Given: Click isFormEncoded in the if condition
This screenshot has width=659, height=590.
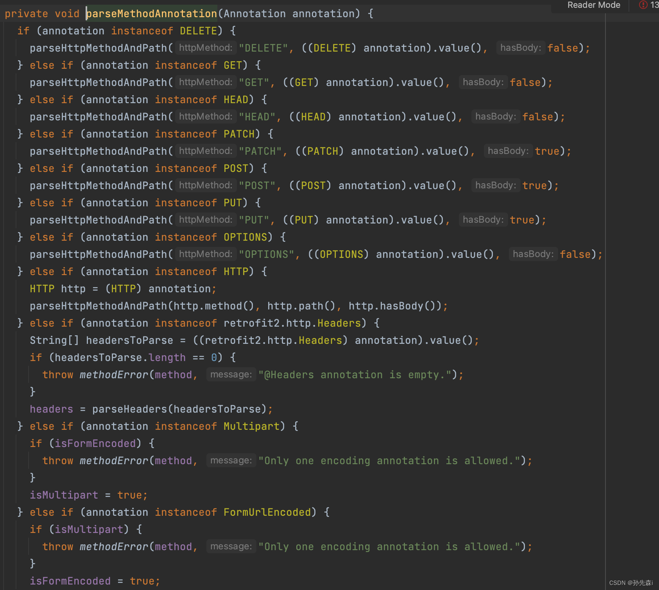Looking at the screenshot, I should (95, 443).
